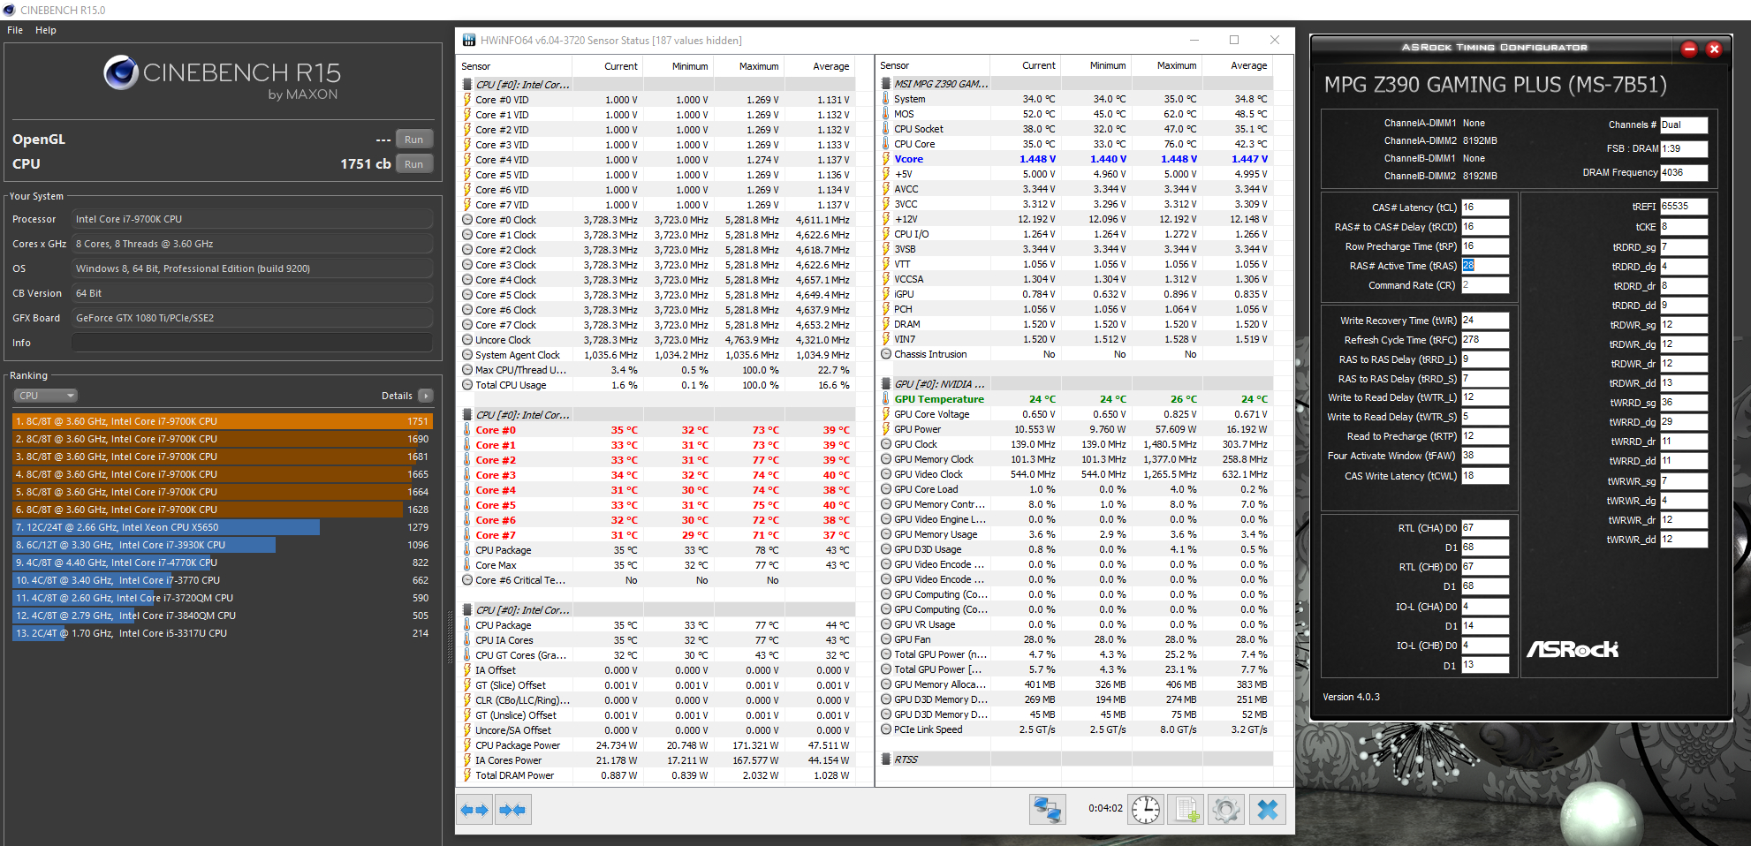The height and width of the screenshot is (846, 1751).
Task: Click the HWiNFO title bar icon
Action: 469,40
